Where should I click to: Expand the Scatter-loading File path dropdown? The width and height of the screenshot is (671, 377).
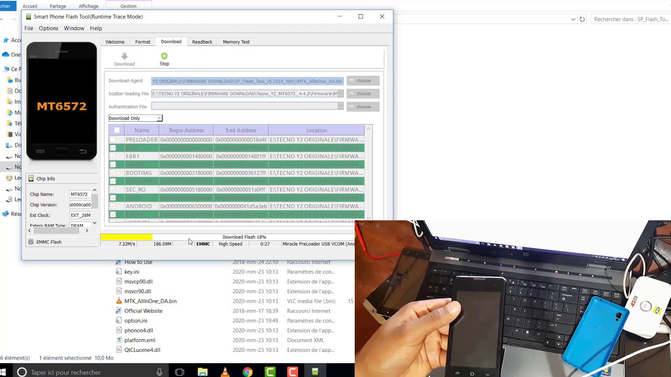point(340,94)
